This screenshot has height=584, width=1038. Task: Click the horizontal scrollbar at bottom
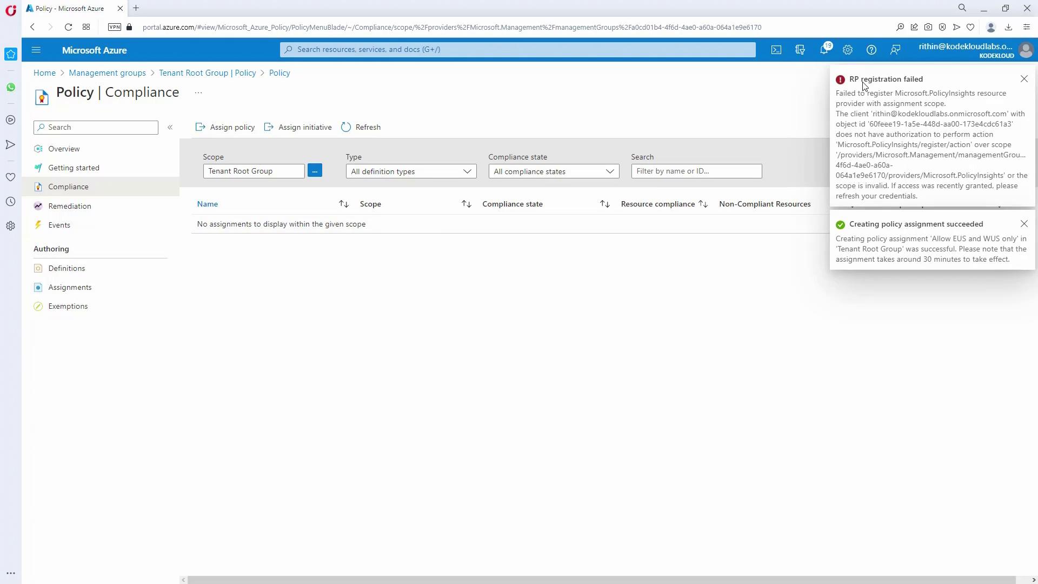coord(600,580)
